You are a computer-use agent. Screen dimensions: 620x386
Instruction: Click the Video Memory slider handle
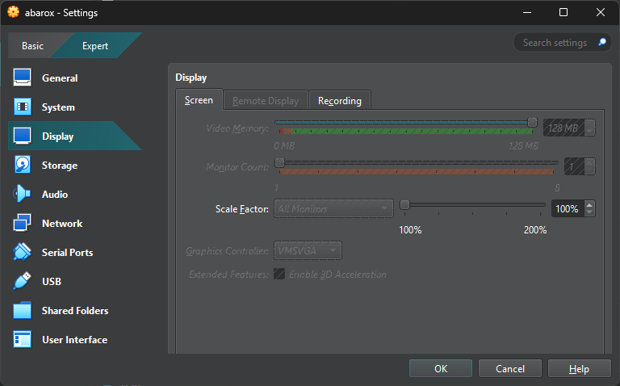pyautogui.click(x=533, y=122)
